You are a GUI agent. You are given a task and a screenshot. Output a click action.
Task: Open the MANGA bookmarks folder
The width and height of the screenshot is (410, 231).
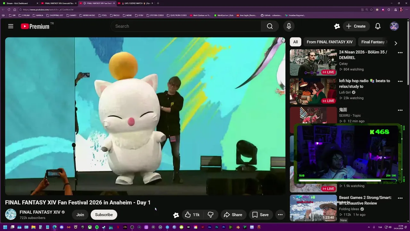click(38, 15)
